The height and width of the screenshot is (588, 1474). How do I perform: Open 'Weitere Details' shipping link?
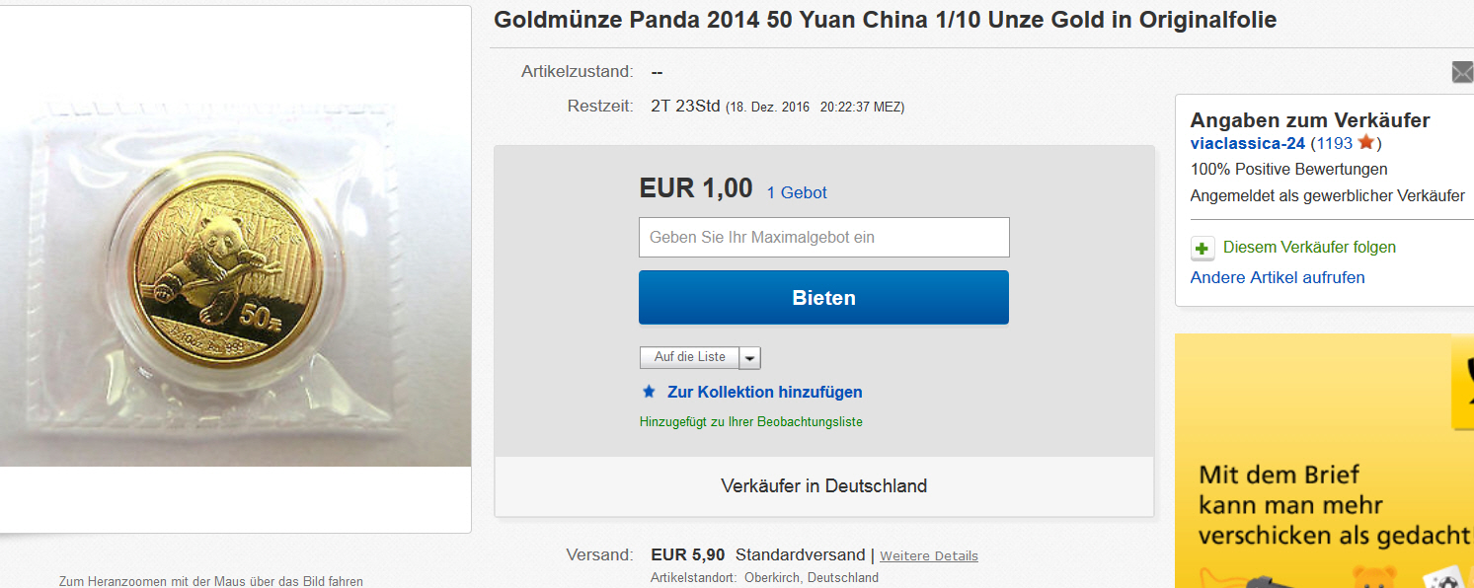point(929,556)
